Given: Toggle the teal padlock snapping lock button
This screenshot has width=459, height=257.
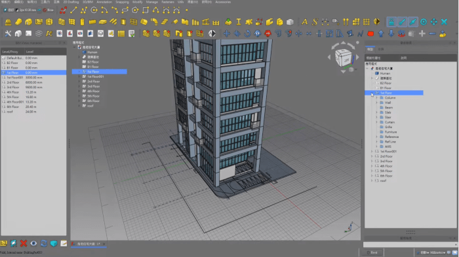Looking at the screenshot, I should 391,22.
